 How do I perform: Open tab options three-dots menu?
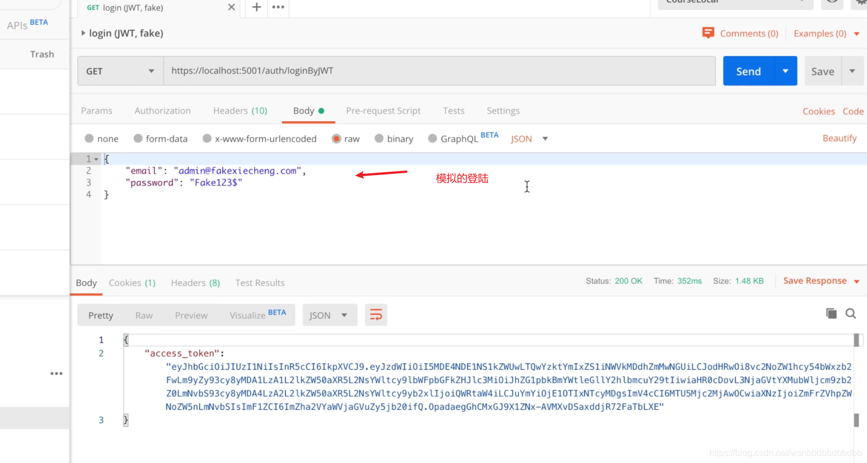click(x=278, y=7)
